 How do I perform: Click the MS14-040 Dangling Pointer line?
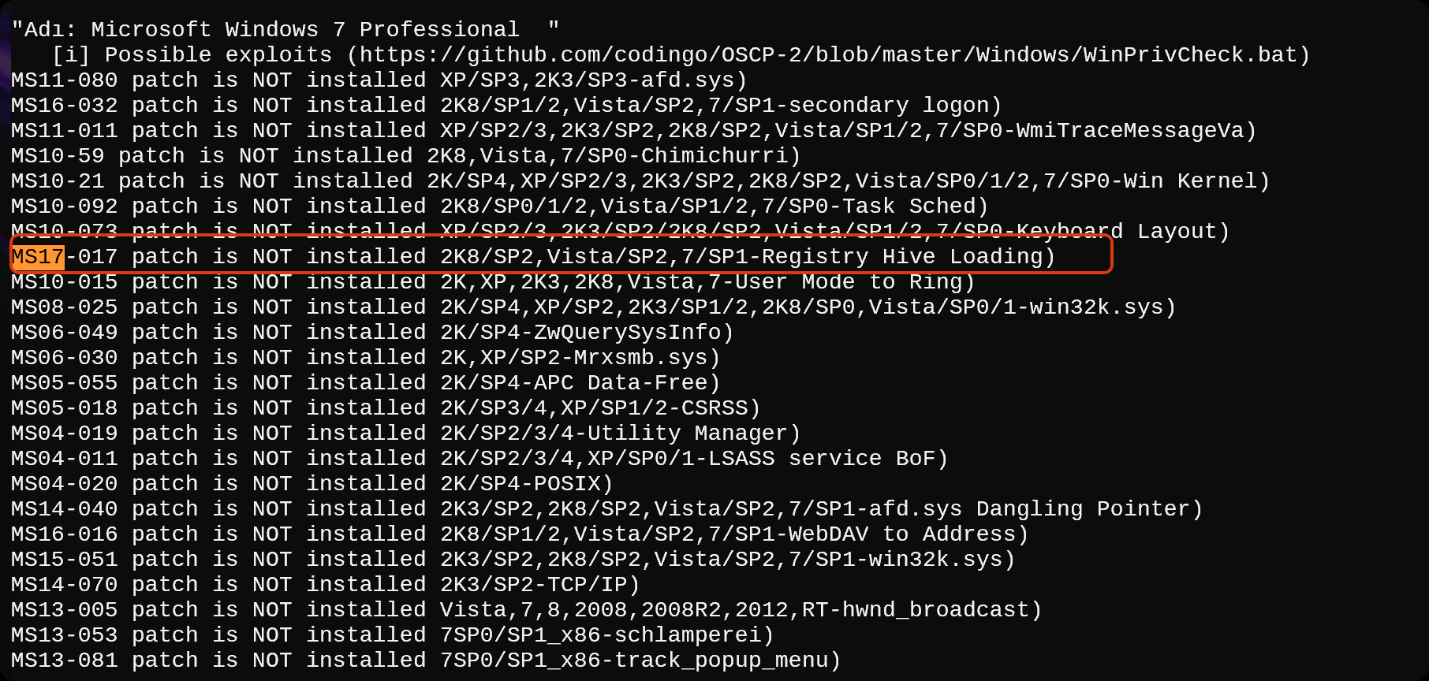click(606, 509)
